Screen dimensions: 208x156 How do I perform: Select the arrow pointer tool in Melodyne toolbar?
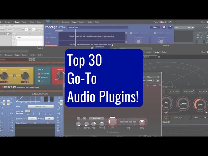33,30
